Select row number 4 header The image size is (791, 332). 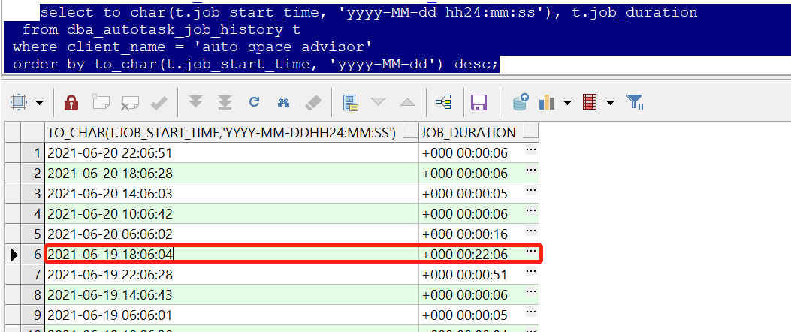click(x=32, y=213)
